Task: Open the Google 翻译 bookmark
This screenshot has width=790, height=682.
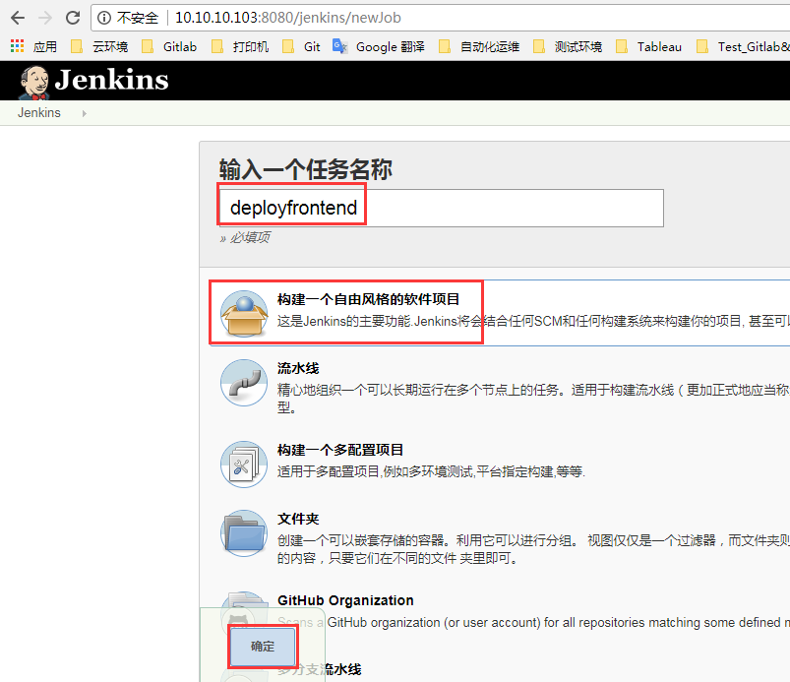Action: click(379, 47)
